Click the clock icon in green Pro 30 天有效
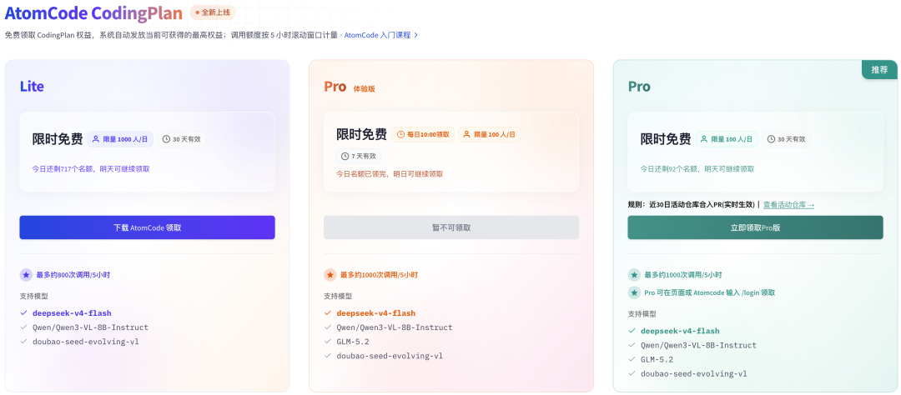The width and height of the screenshot is (901, 395). point(771,139)
